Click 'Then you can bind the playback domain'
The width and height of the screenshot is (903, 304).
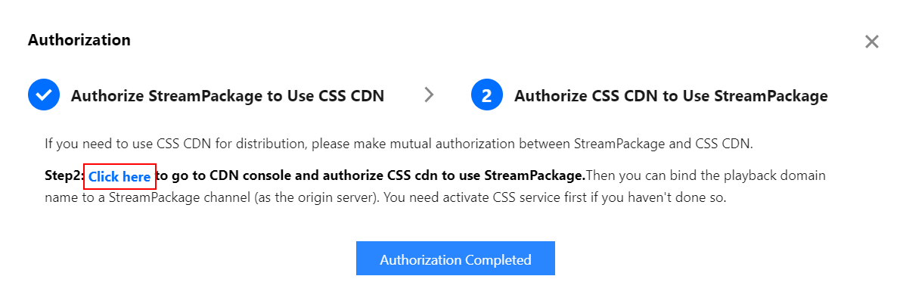[703, 176]
